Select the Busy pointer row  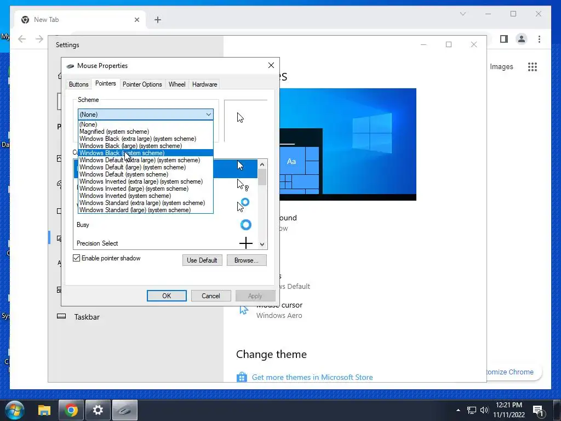pos(165,225)
